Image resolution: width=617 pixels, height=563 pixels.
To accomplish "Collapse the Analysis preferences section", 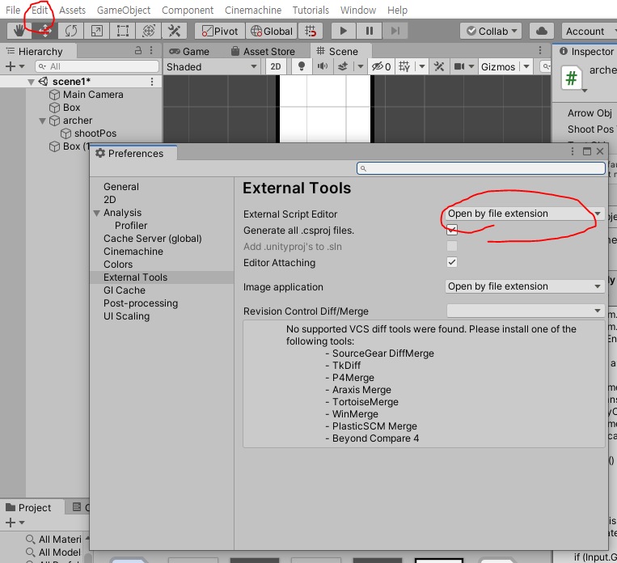I will pos(97,213).
